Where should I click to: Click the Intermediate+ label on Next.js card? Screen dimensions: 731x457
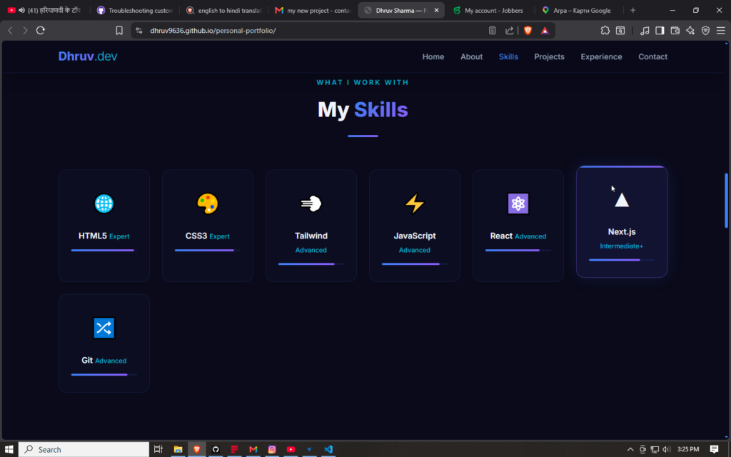click(622, 246)
